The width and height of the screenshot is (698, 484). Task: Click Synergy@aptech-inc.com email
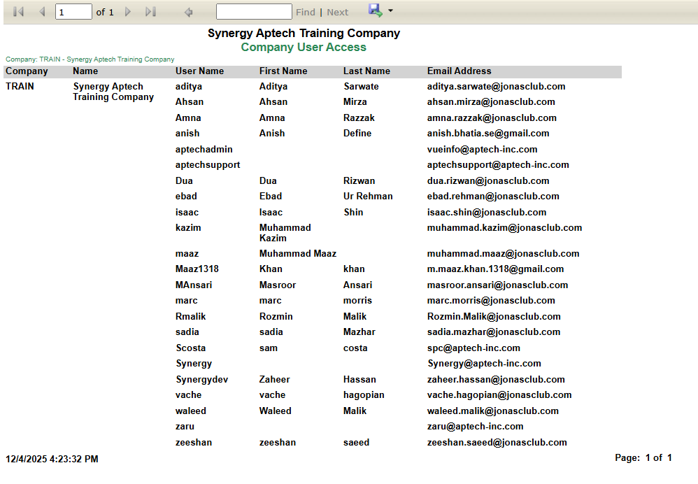coord(484,364)
